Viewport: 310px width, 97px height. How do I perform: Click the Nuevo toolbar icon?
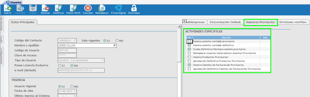7,8
